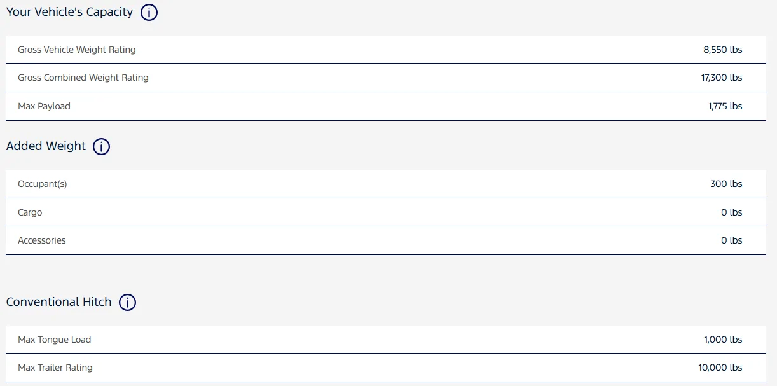This screenshot has height=386, width=777.
Task: Select the Accessories row label
Action: [42, 240]
